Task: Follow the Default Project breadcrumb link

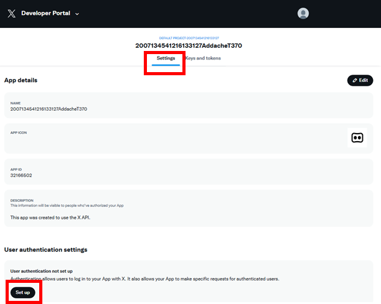Action: click(x=188, y=38)
